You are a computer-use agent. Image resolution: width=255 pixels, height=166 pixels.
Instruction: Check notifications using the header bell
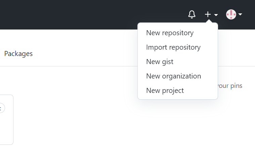tap(192, 14)
